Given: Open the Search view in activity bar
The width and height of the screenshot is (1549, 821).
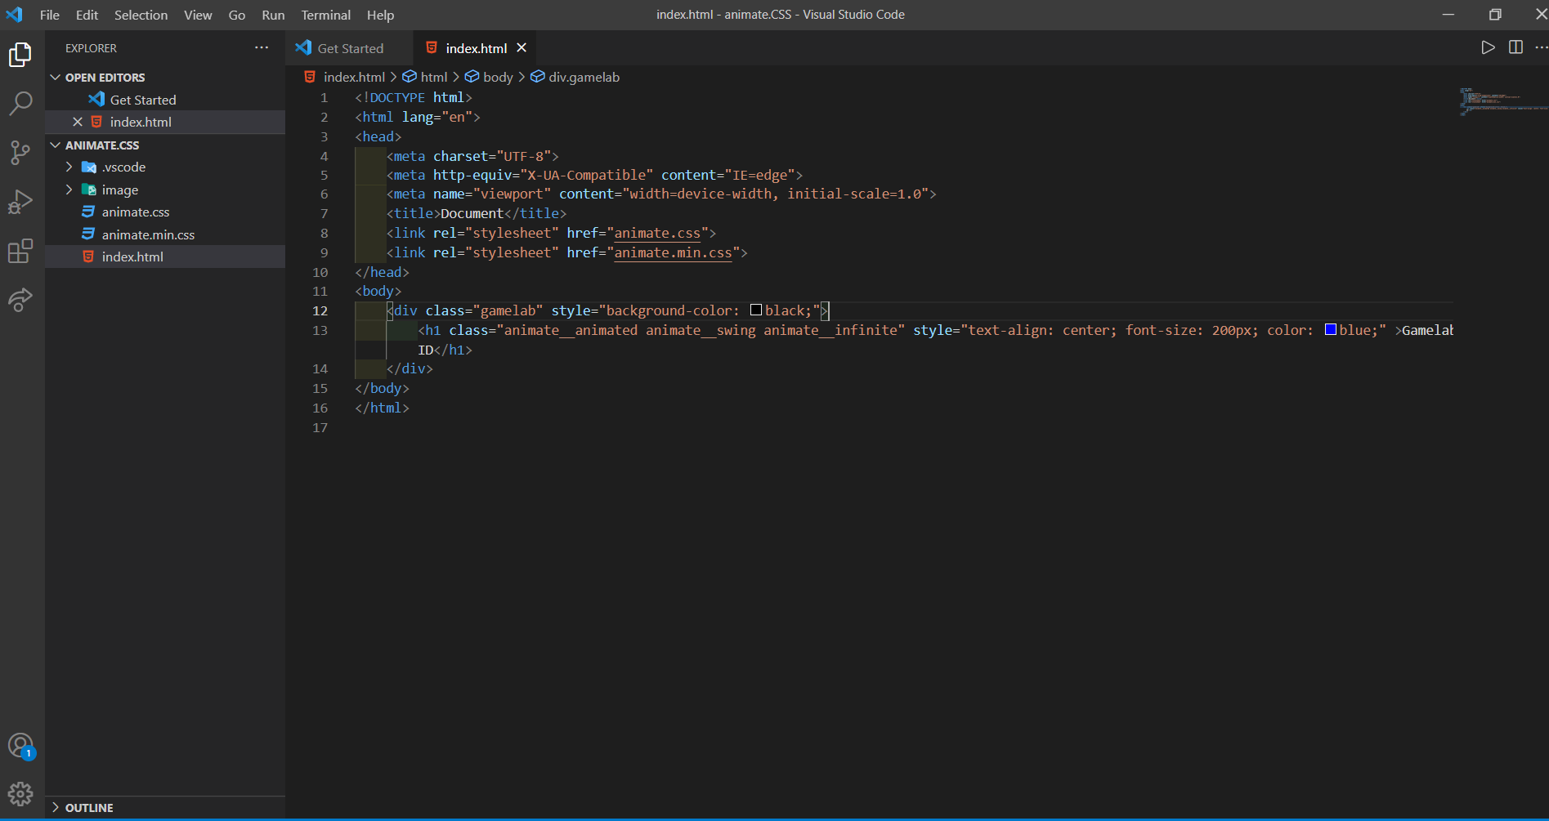Looking at the screenshot, I should [x=20, y=103].
